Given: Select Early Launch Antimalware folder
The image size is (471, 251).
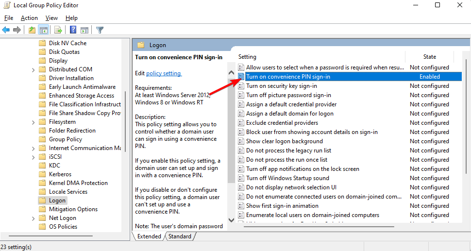Looking at the screenshot, I should tap(83, 87).
